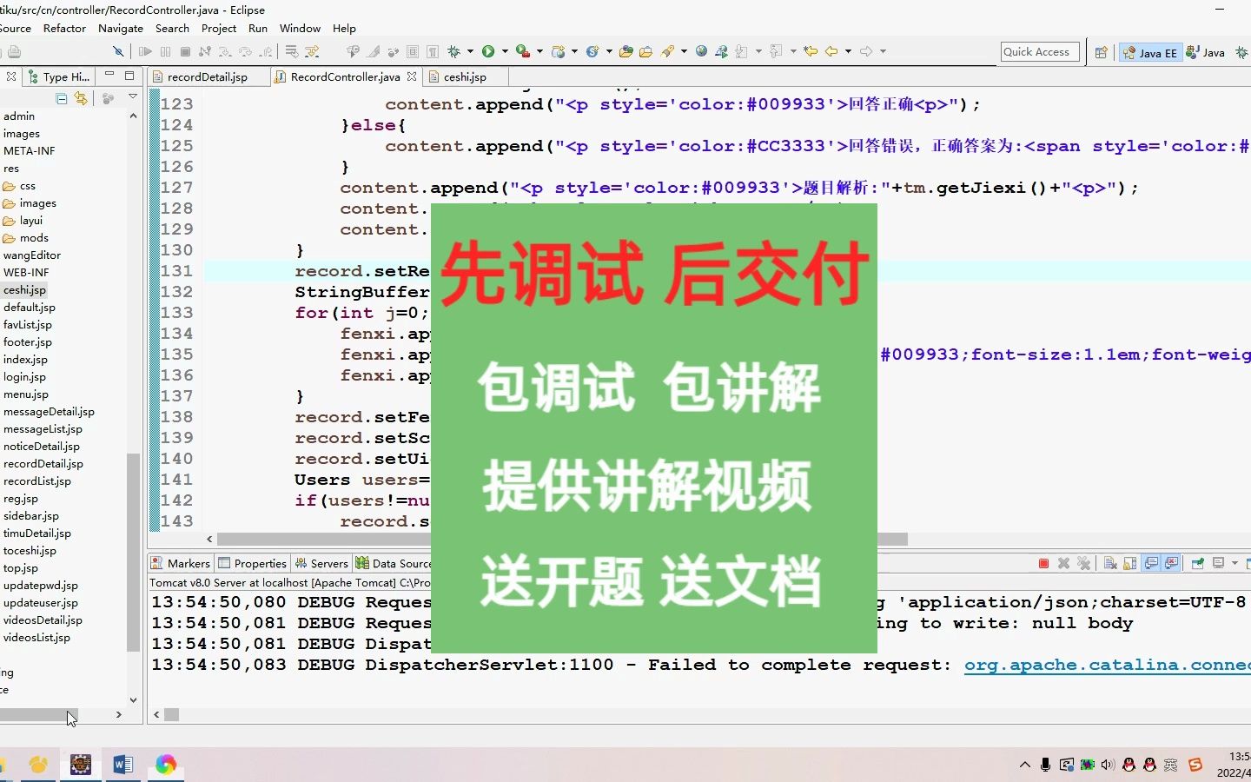Clear the Console output
Screen dimensions: 1251x782
[1111, 563]
